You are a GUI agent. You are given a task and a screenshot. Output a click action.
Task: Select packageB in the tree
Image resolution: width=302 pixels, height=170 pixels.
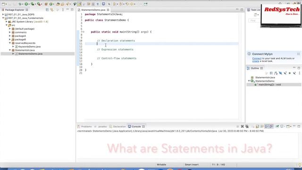20,40
